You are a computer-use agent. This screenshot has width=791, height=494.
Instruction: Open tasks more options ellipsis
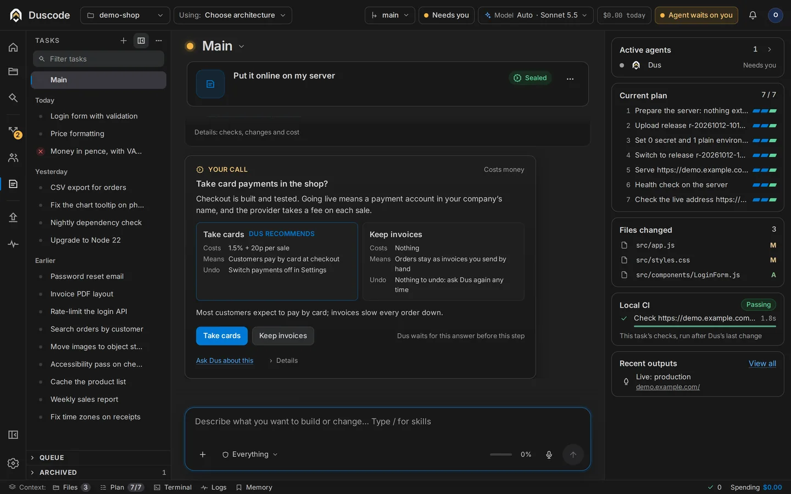pyautogui.click(x=159, y=41)
